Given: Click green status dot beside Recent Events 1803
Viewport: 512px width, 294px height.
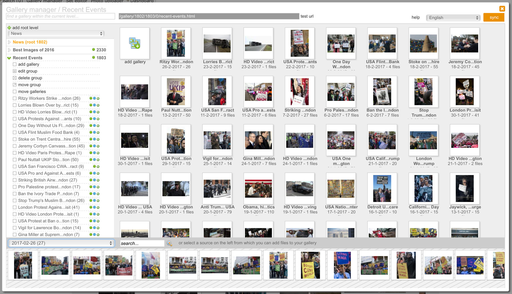Looking at the screenshot, I should pos(93,58).
